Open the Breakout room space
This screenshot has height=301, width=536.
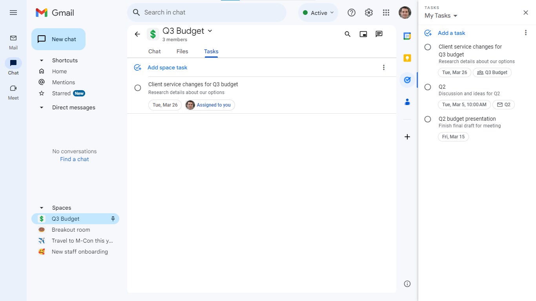coord(75,230)
